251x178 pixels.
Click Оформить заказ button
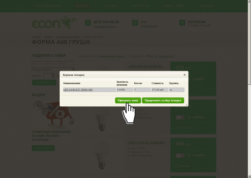tap(128, 100)
